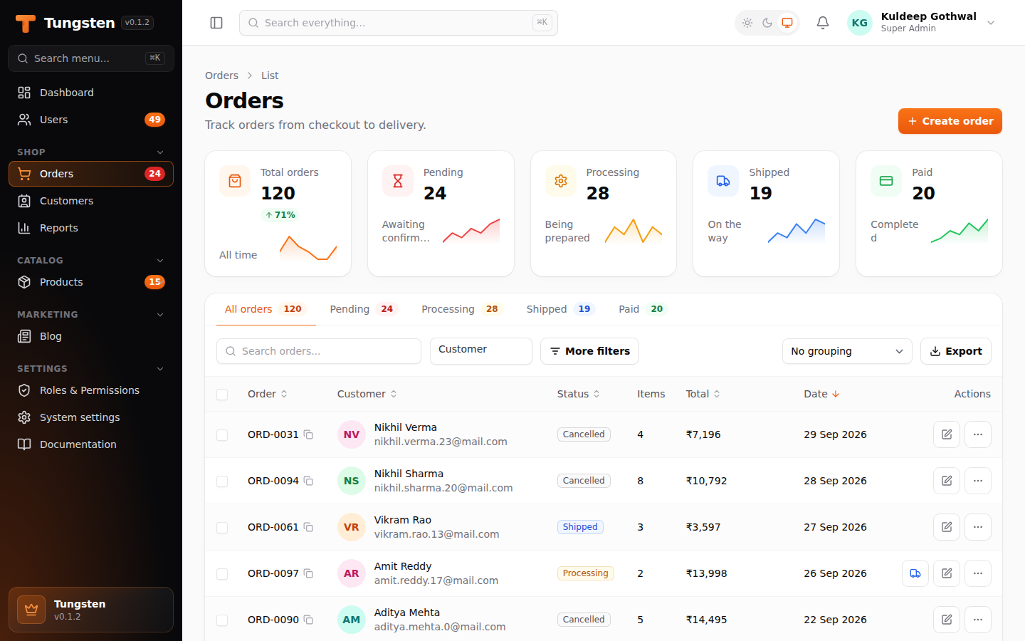
Task: Copy order ID ORD-0094
Action: click(x=308, y=481)
